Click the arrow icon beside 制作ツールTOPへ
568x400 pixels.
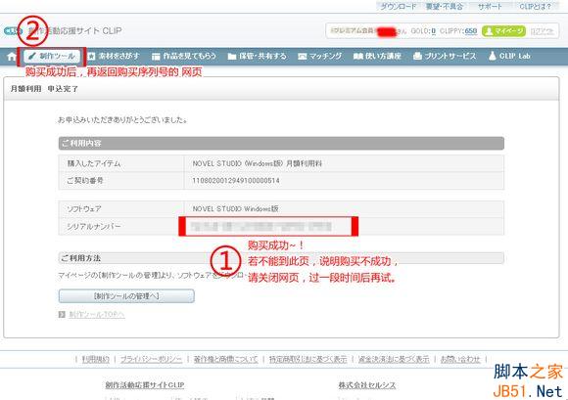[x=62, y=315]
